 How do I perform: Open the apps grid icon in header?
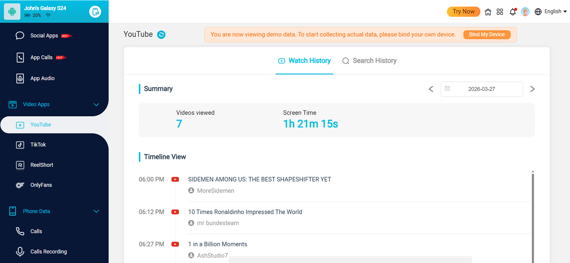[x=500, y=12]
